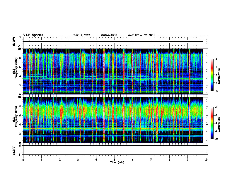Click the "VLF Spectra" plot title
The image size is (232, 179).
pos(33,35)
